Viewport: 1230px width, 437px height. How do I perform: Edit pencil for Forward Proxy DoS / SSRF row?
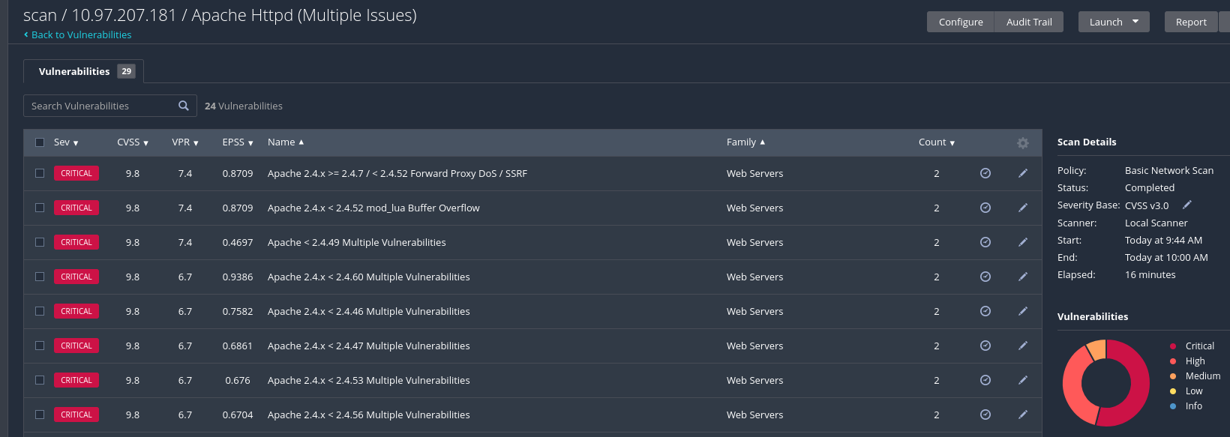1022,173
